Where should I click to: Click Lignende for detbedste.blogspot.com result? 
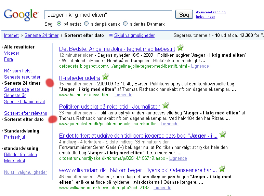point(200,66)
